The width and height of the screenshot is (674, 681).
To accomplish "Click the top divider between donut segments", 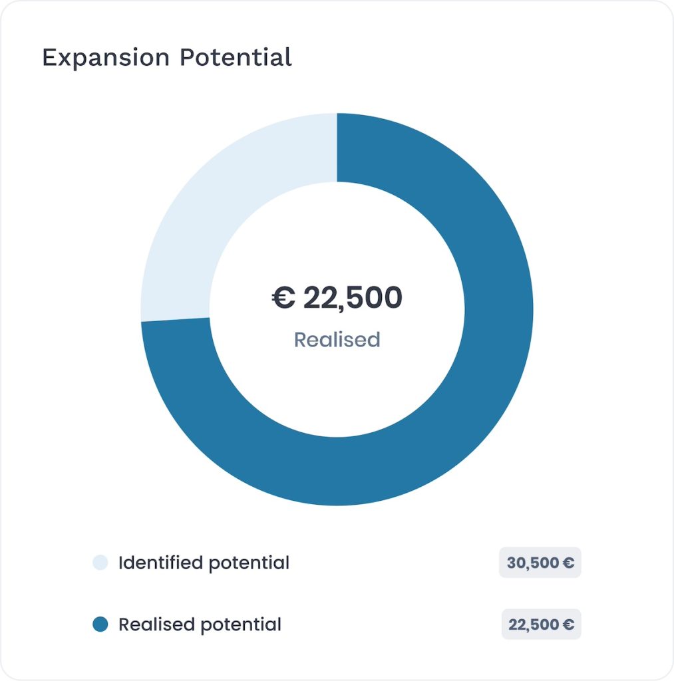I will pyautogui.click(x=337, y=148).
